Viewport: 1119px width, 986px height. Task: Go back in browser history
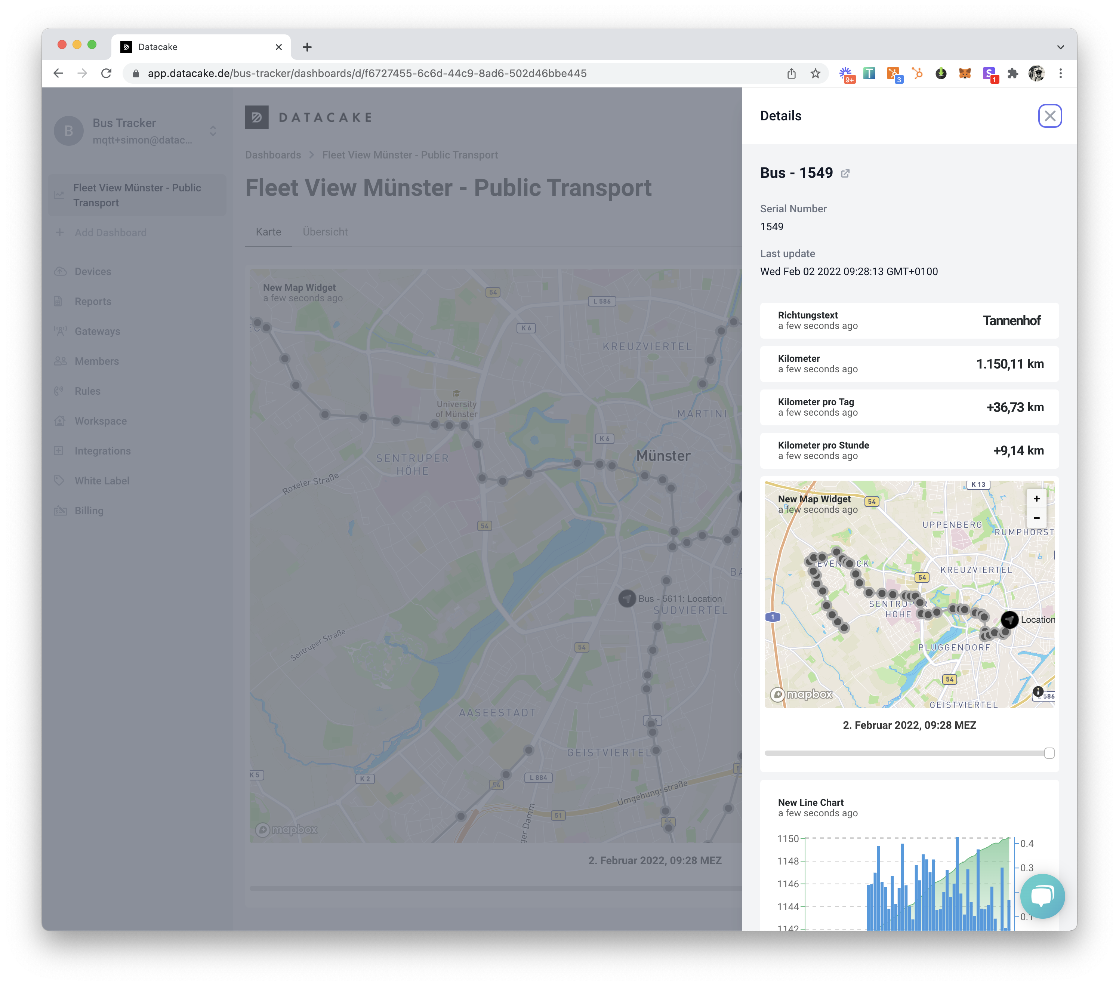(x=59, y=73)
